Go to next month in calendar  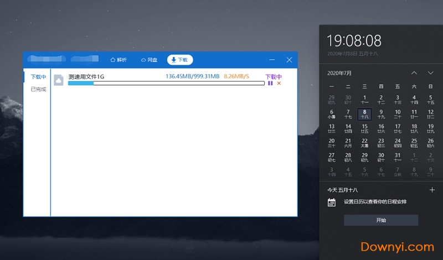click(x=430, y=73)
